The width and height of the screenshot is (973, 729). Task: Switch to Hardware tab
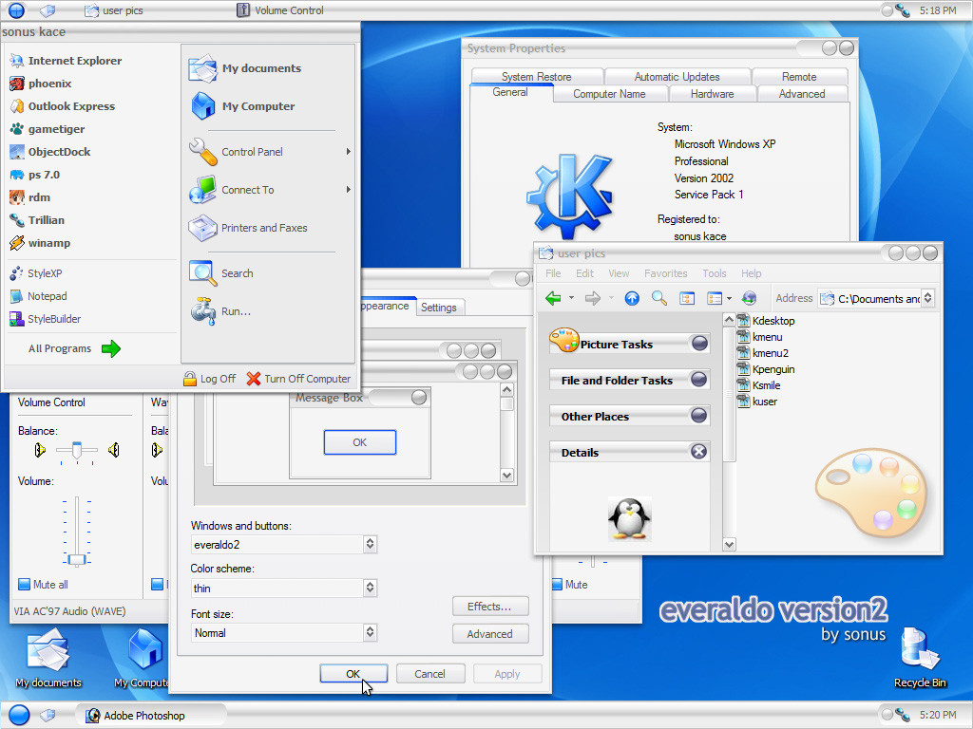pyautogui.click(x=713, y=94)
